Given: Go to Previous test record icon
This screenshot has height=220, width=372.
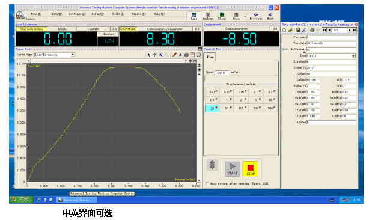Looking at the screenshot, I should pyautogui.click(x=256, y=16).
